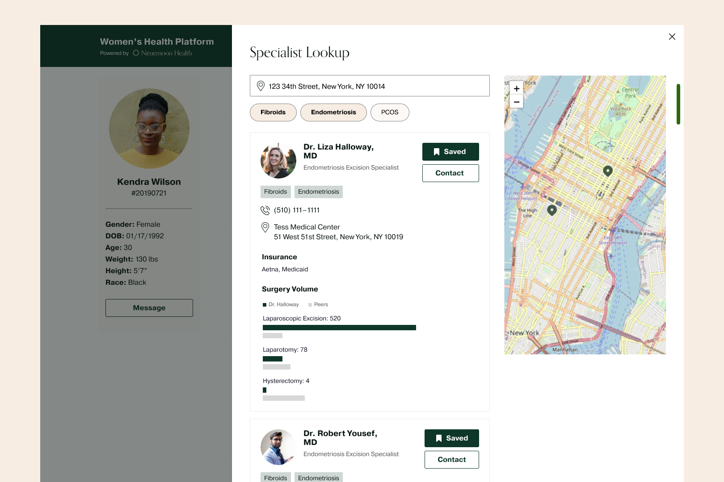This screenshot has height=482, width=724.
Task: Click the Aetna, Medicaid insurance text
Action: point(285,270)
